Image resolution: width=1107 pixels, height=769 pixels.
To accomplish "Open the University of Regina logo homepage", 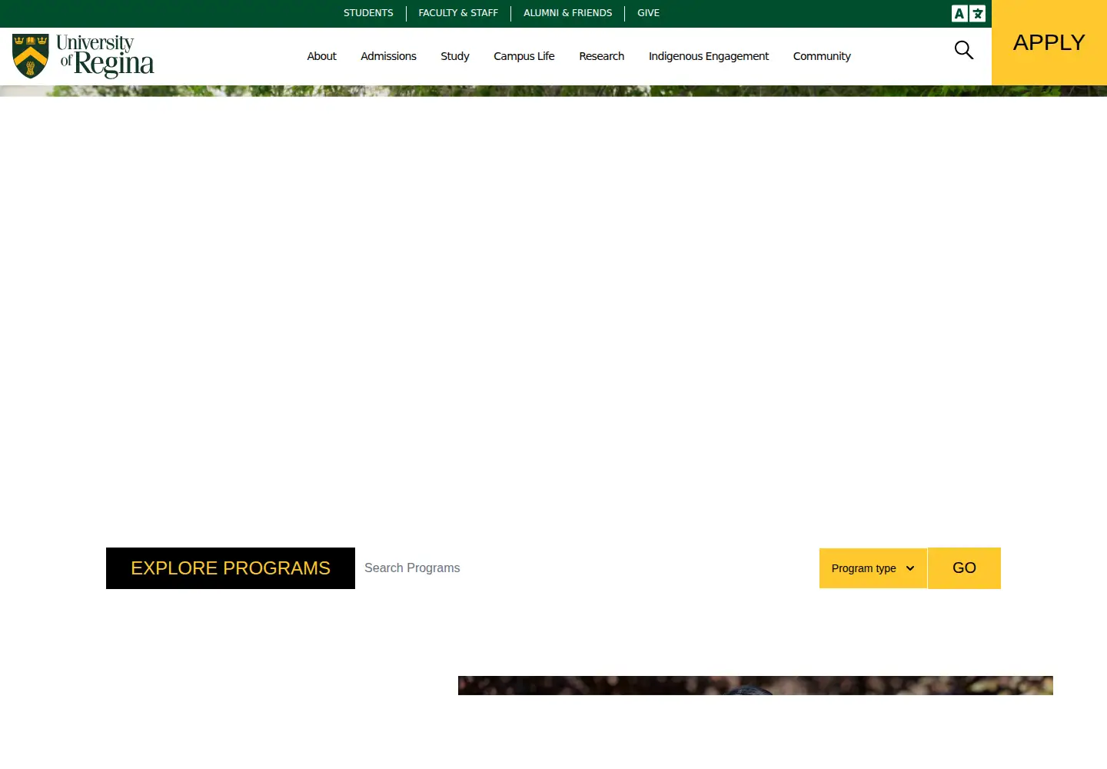I will [x=83, y=56].
